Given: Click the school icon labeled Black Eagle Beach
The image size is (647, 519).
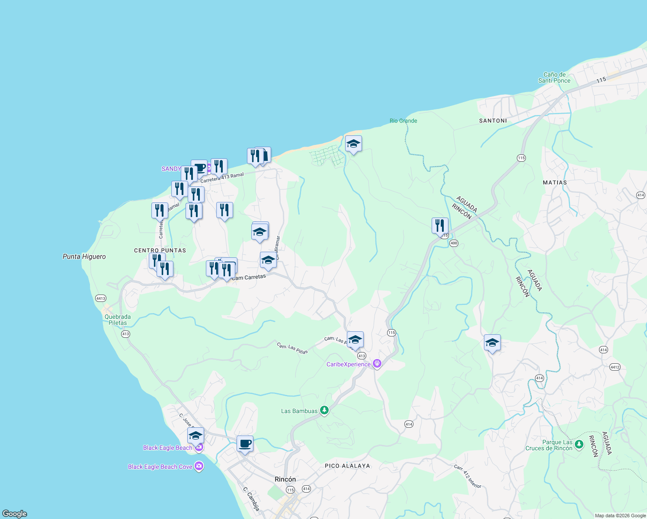Looking at the screenshot, I should [x=195, y=435].
